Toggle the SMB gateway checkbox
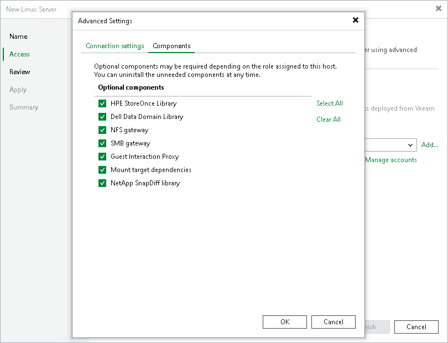 (102, 143)
